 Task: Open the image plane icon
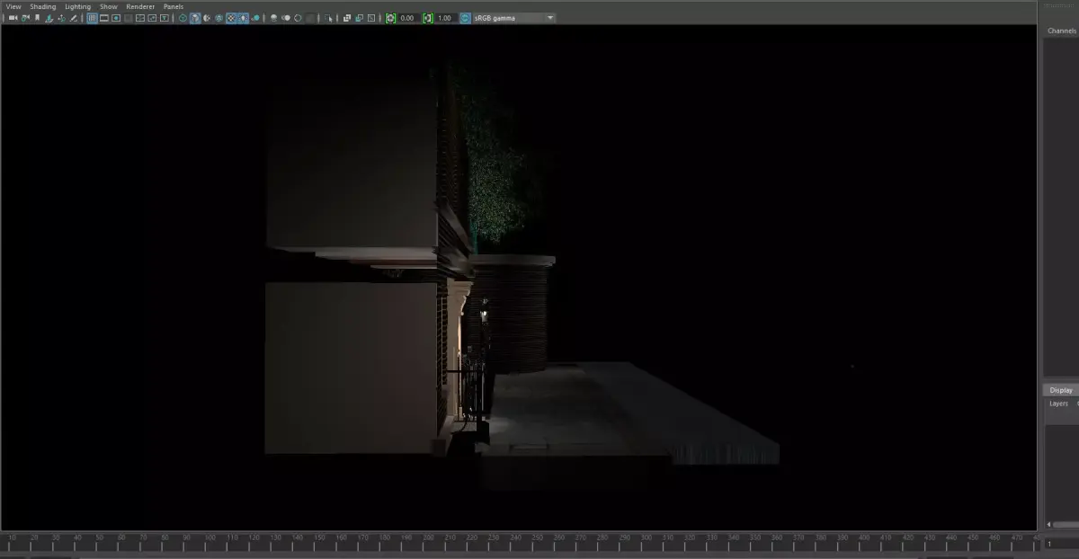coord(49,18)
